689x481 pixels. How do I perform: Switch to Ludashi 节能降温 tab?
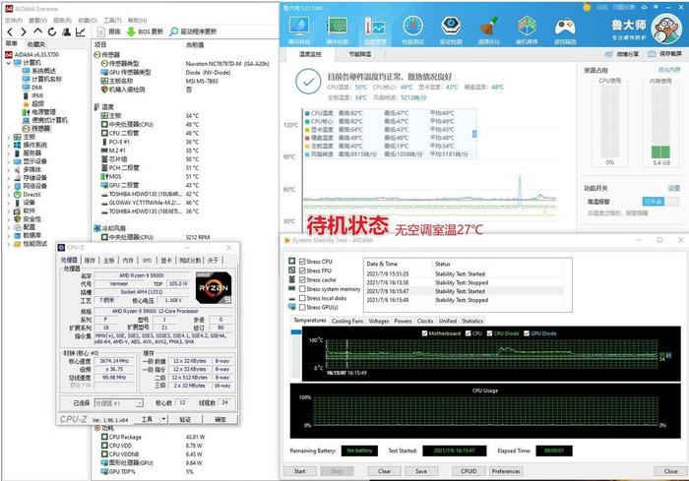tap(360, 54)
